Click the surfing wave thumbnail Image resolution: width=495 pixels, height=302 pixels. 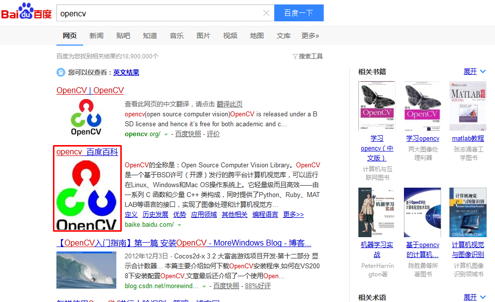click(x=86, y=270)
